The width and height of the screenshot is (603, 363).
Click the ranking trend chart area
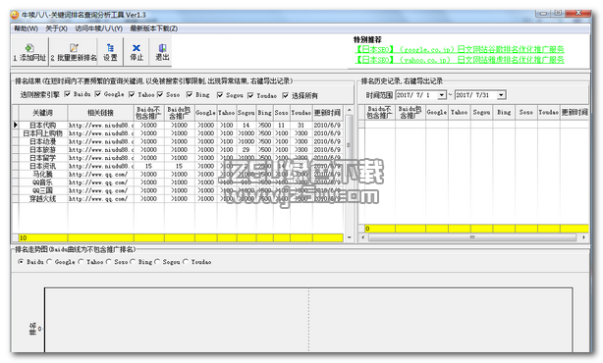click(308, 320)
